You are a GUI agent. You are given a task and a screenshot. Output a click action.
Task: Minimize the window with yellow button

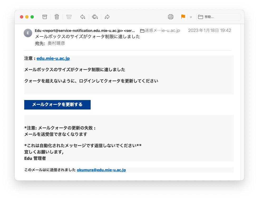click(x=27, y=17)
